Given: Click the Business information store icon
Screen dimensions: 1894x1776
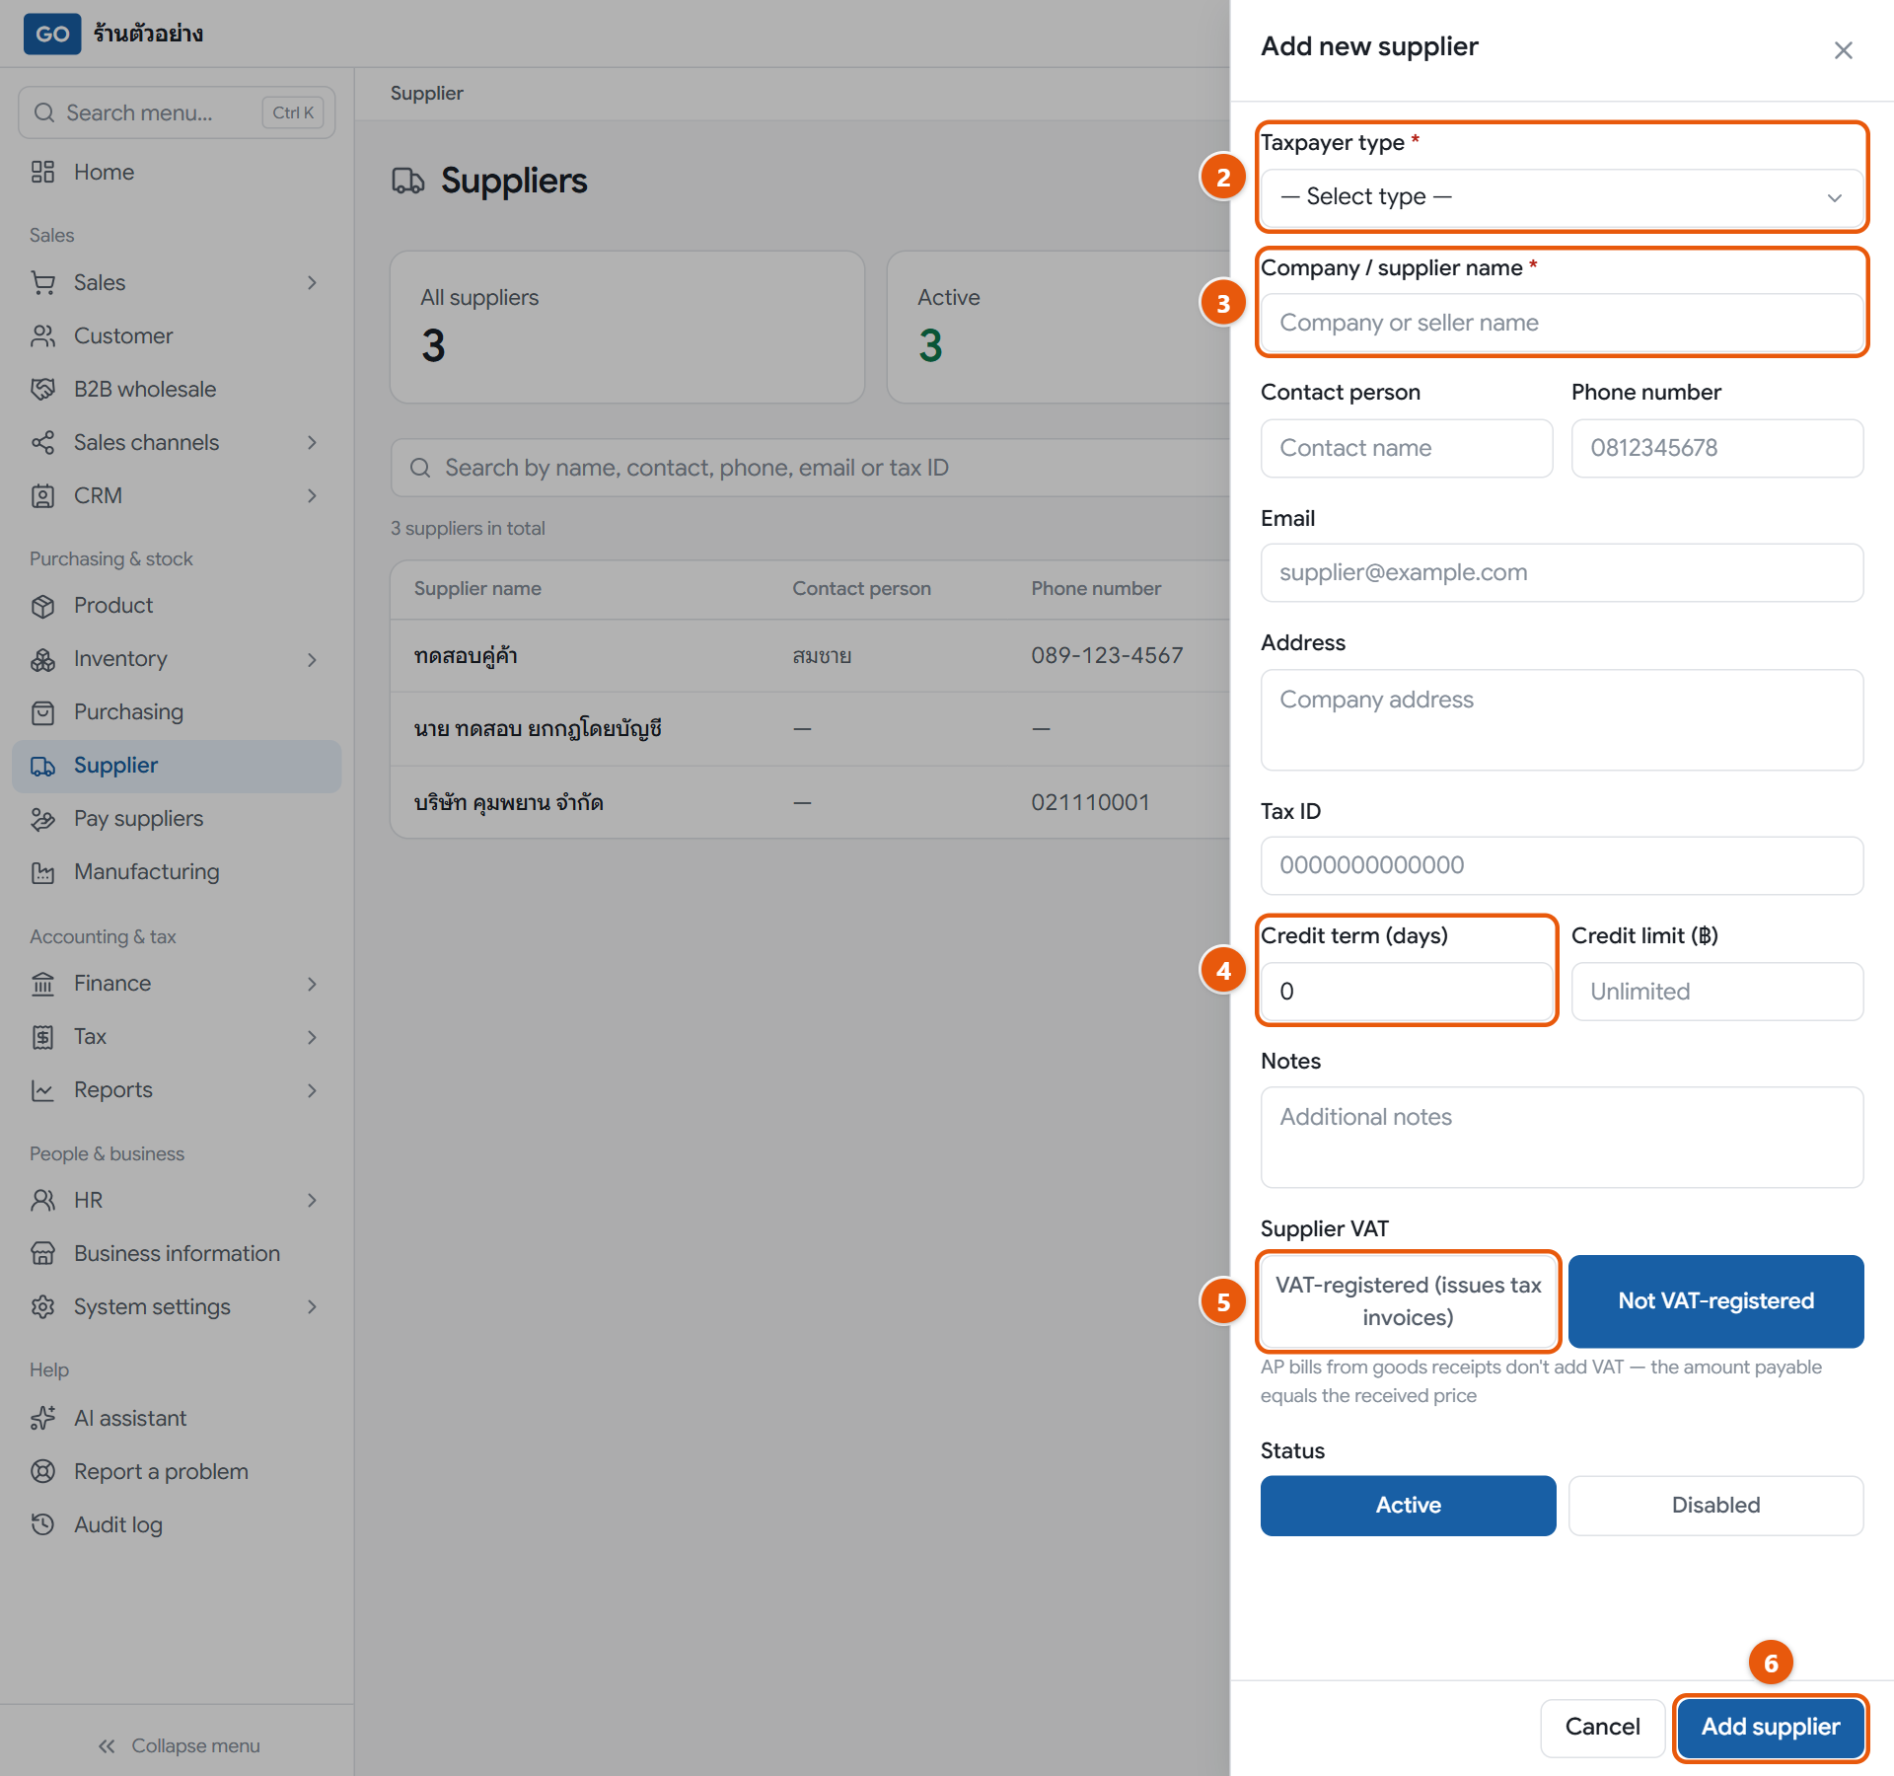Looking at the screenshot, I should [x=42, y=1253].
